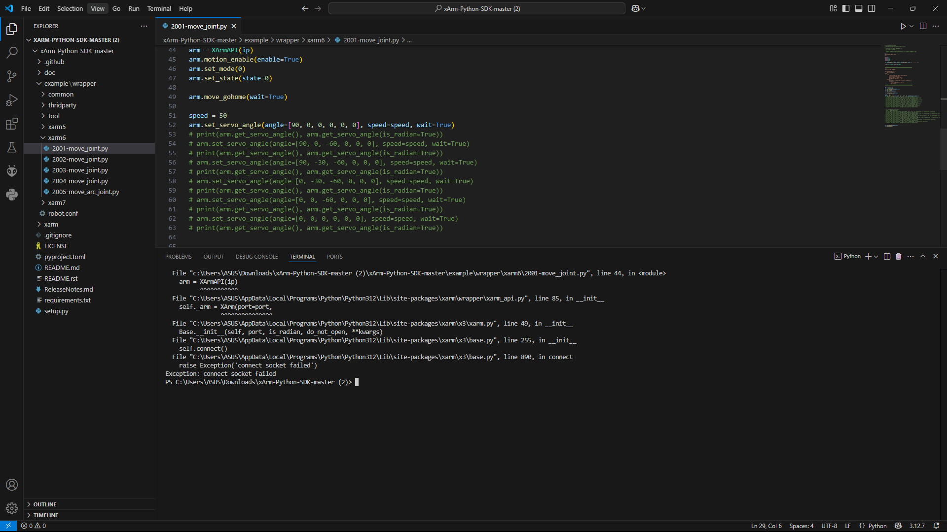Screen dimensions: 947x532
Task: Click the xarm6 breadcrumb segment
Action: click(x=316, y=40)
